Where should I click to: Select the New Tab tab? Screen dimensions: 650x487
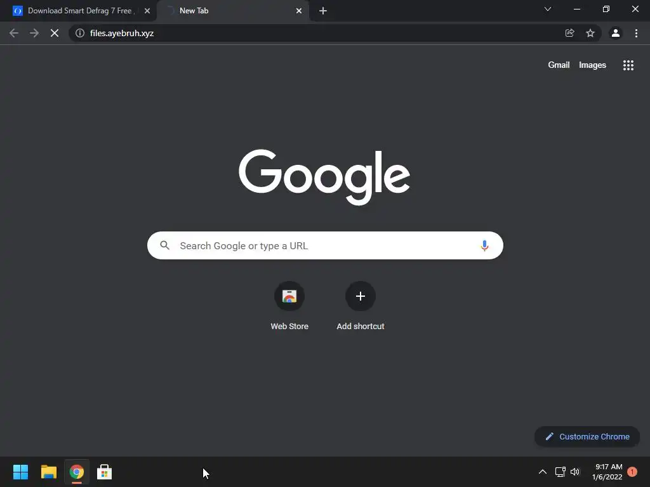232,11
